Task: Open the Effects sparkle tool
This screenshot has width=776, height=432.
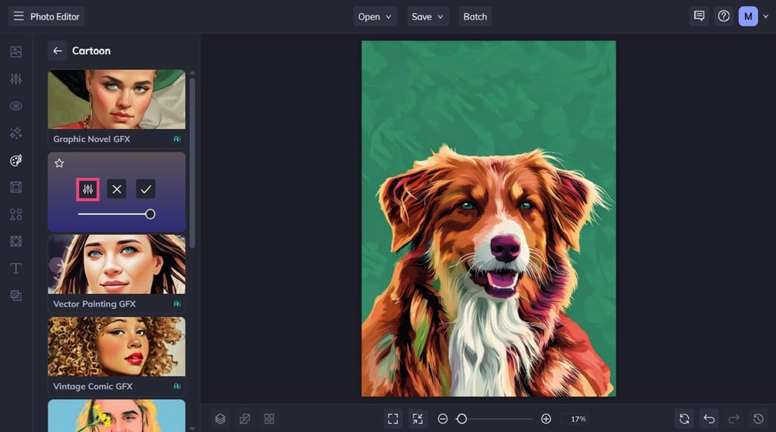Action: click(x=16, y=133)
